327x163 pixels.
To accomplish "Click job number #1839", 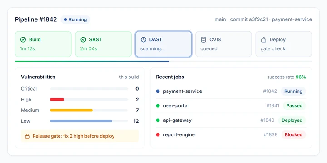I will pos(271,135).
